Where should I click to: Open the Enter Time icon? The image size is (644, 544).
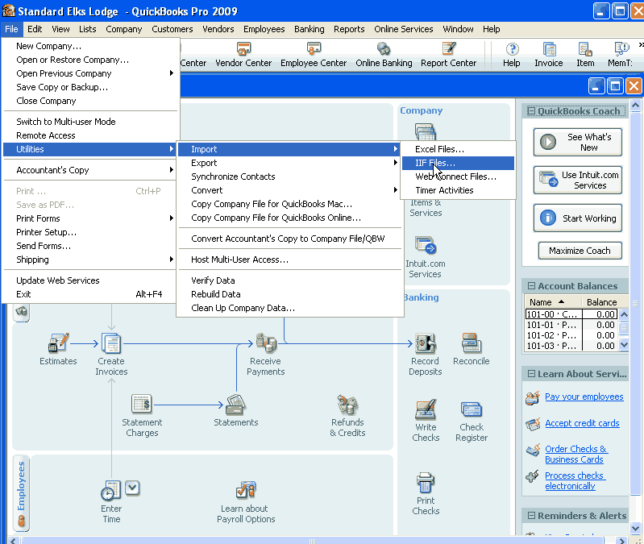coord(111,490)
